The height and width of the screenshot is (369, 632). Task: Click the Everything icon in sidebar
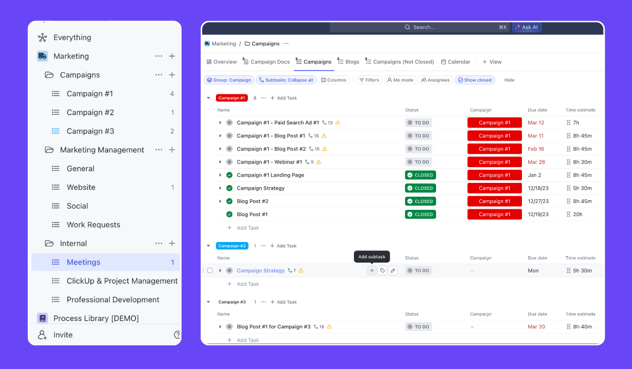click(x=43, y=37)
